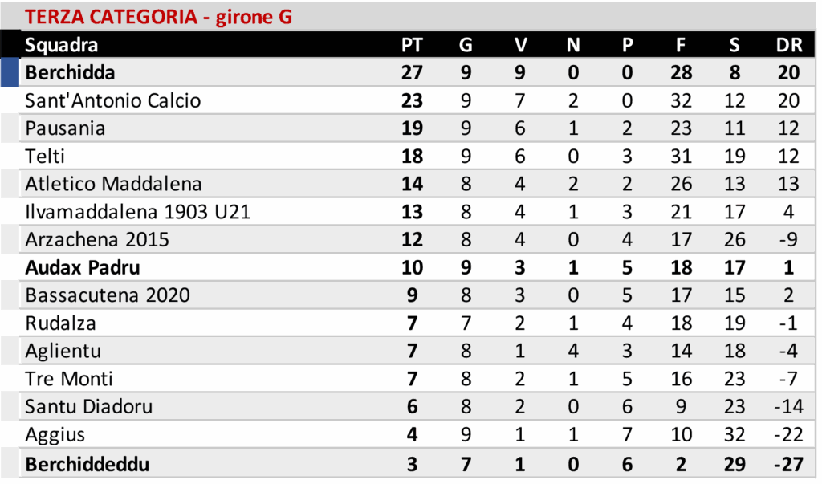Image resolution: width=822 pixels, height=484 pixels.
Task: Select Bassacutena 2020 team cell
Action: click(108, 295)
